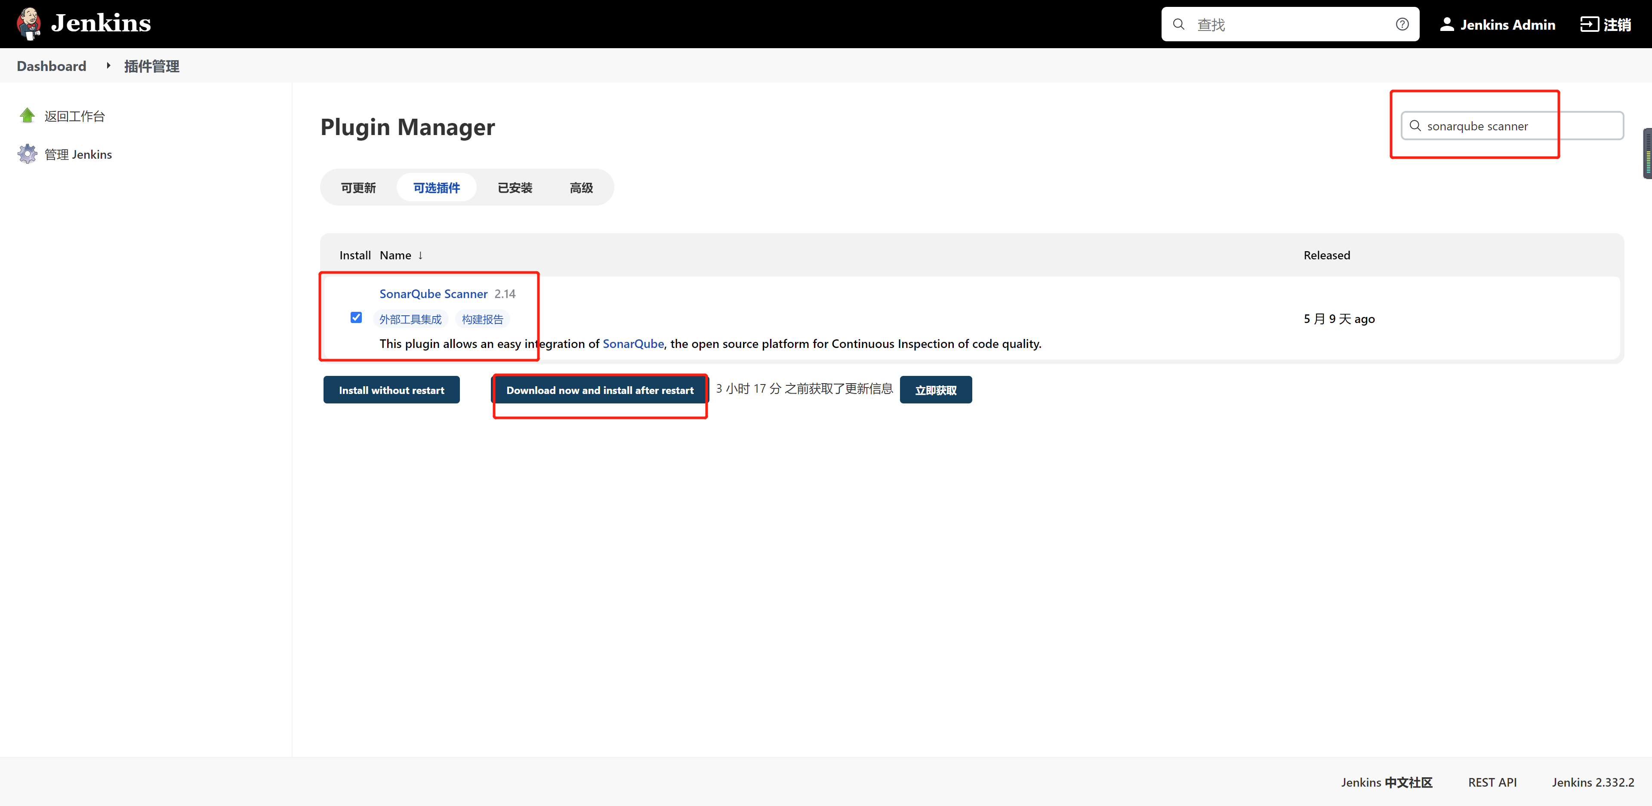
Task: Open the SonarQube Scanner plugin link
Action: 433,294
